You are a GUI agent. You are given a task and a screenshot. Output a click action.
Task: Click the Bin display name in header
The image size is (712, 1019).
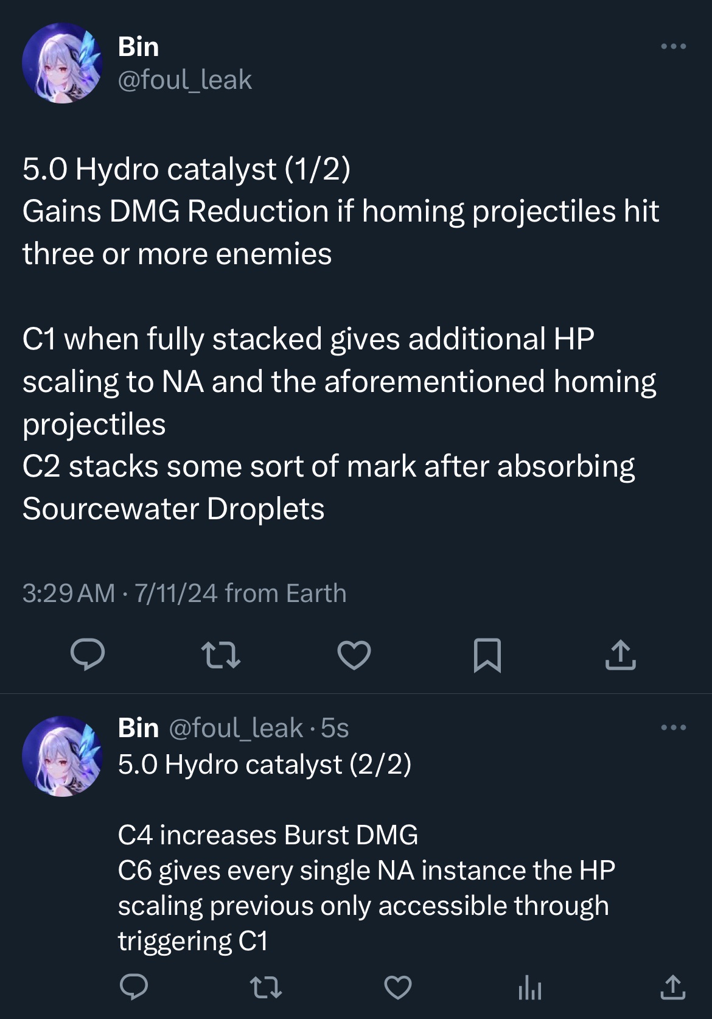pyautogui.click(x=138, y=47)
